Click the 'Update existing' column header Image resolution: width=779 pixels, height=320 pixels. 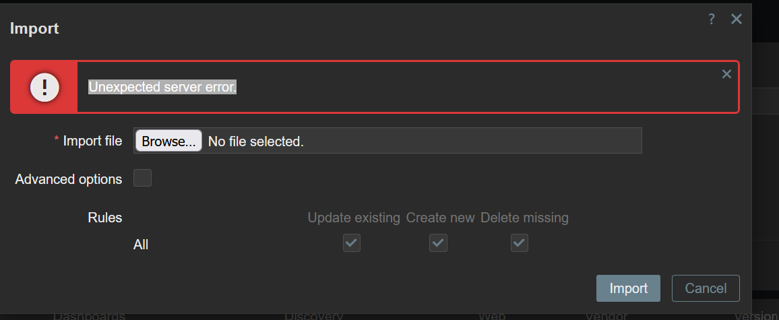tap(354, 218)
